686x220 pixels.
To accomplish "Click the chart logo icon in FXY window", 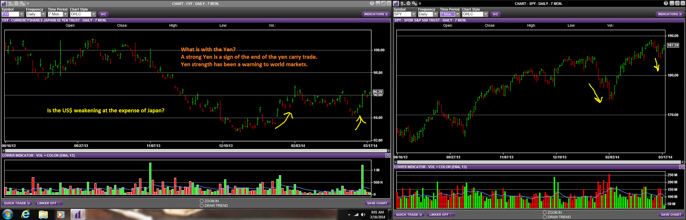I will [x=4, y=3].
